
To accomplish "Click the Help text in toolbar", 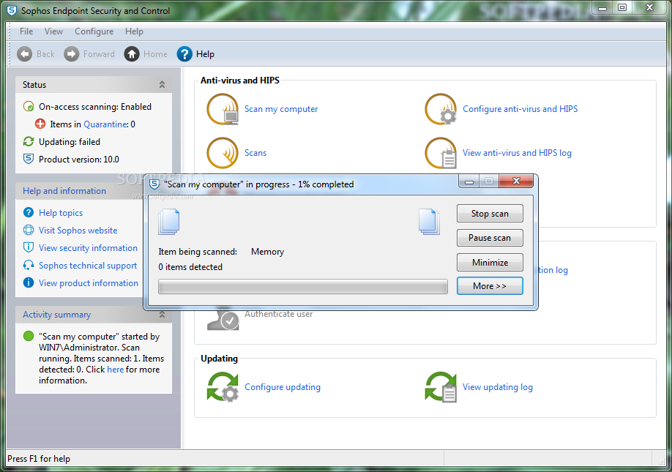I will (205, 54).
